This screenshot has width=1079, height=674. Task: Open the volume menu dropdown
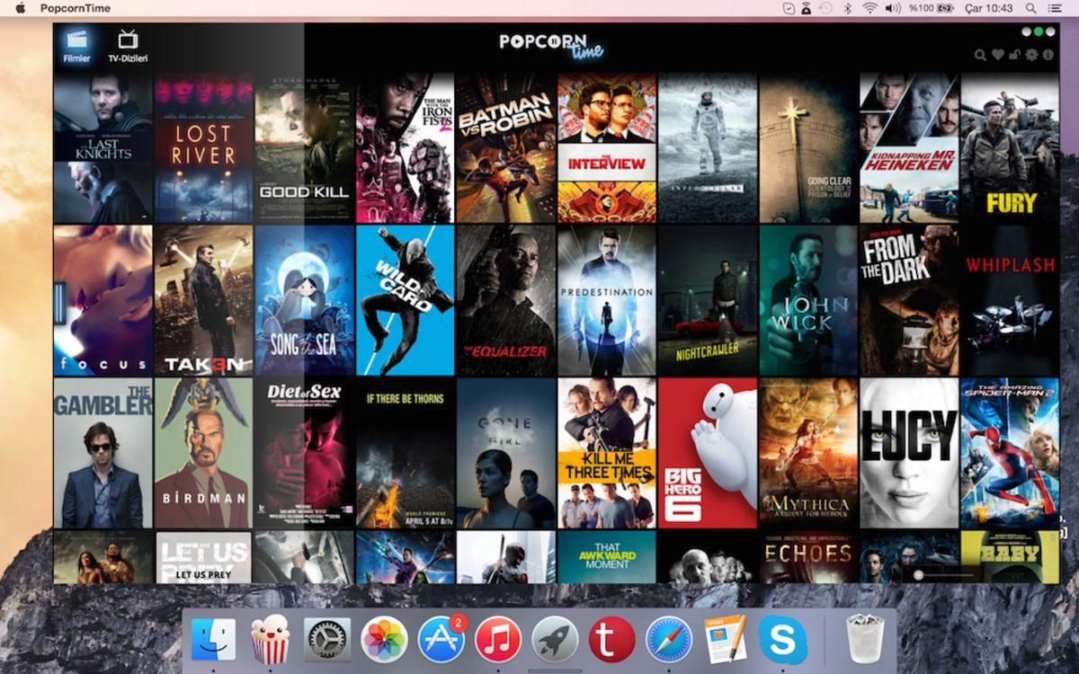click(892, 8)
